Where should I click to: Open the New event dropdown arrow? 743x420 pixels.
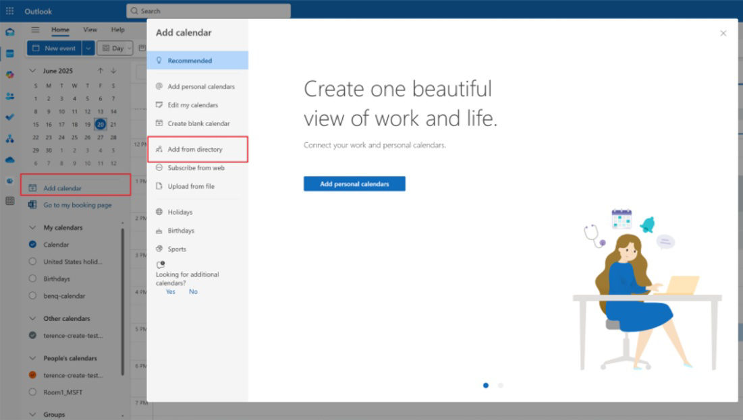[x=88, y=49]
